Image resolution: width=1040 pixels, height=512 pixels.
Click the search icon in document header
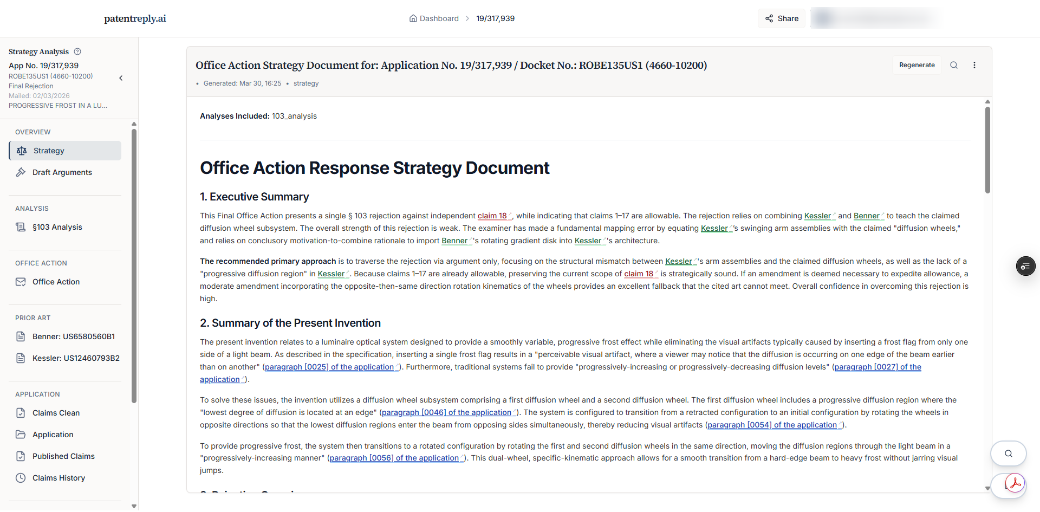[954, 65]
